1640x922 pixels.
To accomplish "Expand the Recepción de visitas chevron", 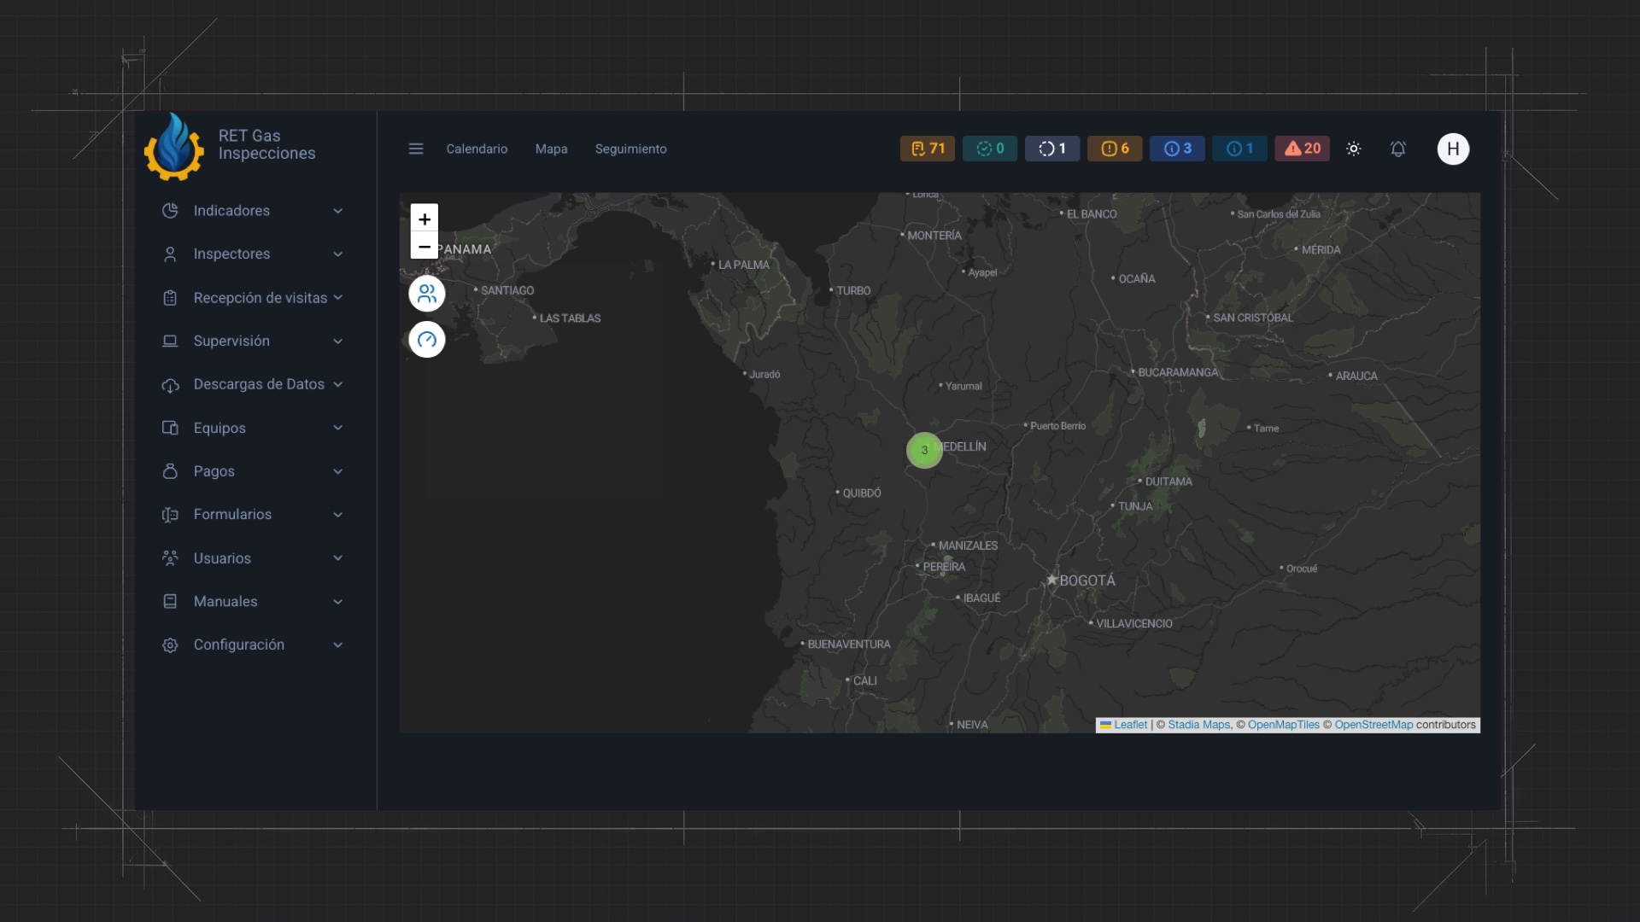I will click(338, 297).
